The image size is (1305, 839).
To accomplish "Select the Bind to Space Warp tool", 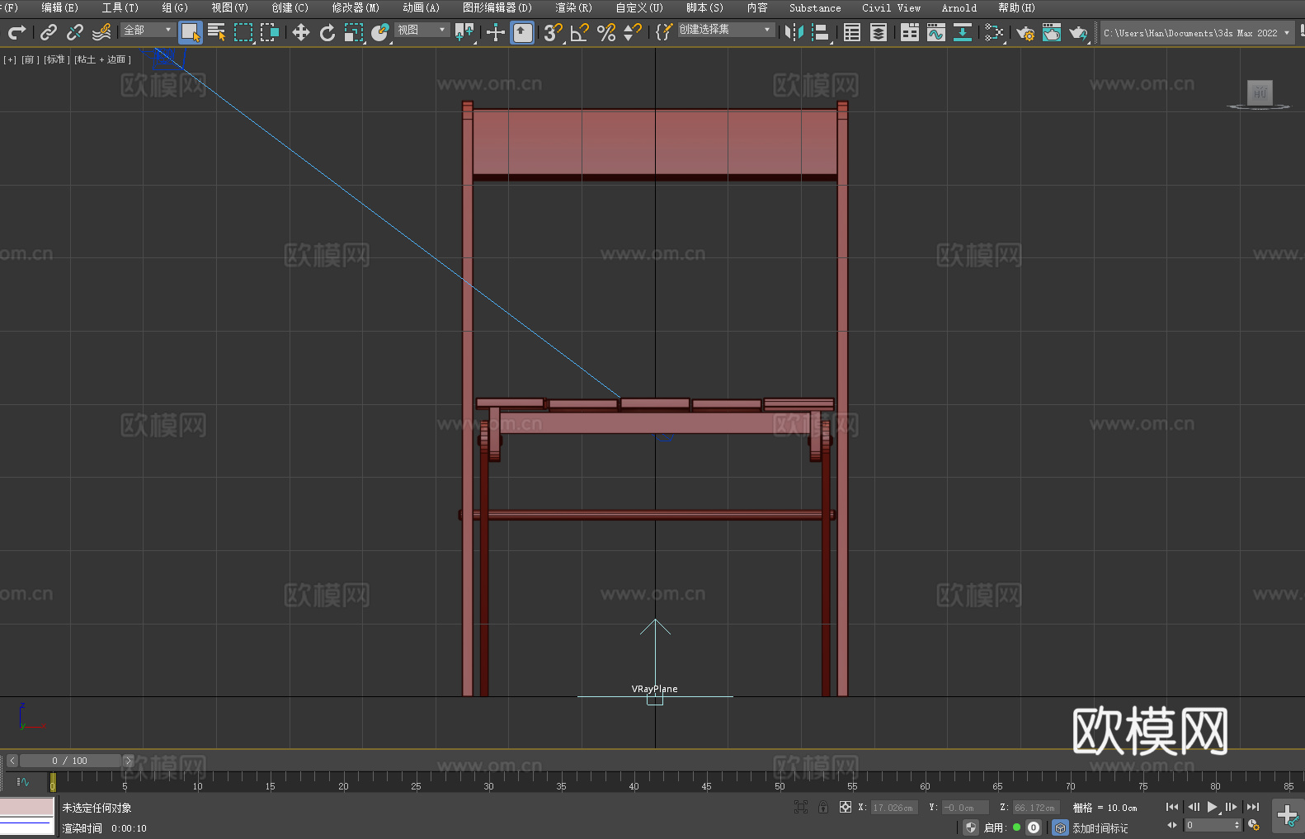I will click(x=101, y=32).
